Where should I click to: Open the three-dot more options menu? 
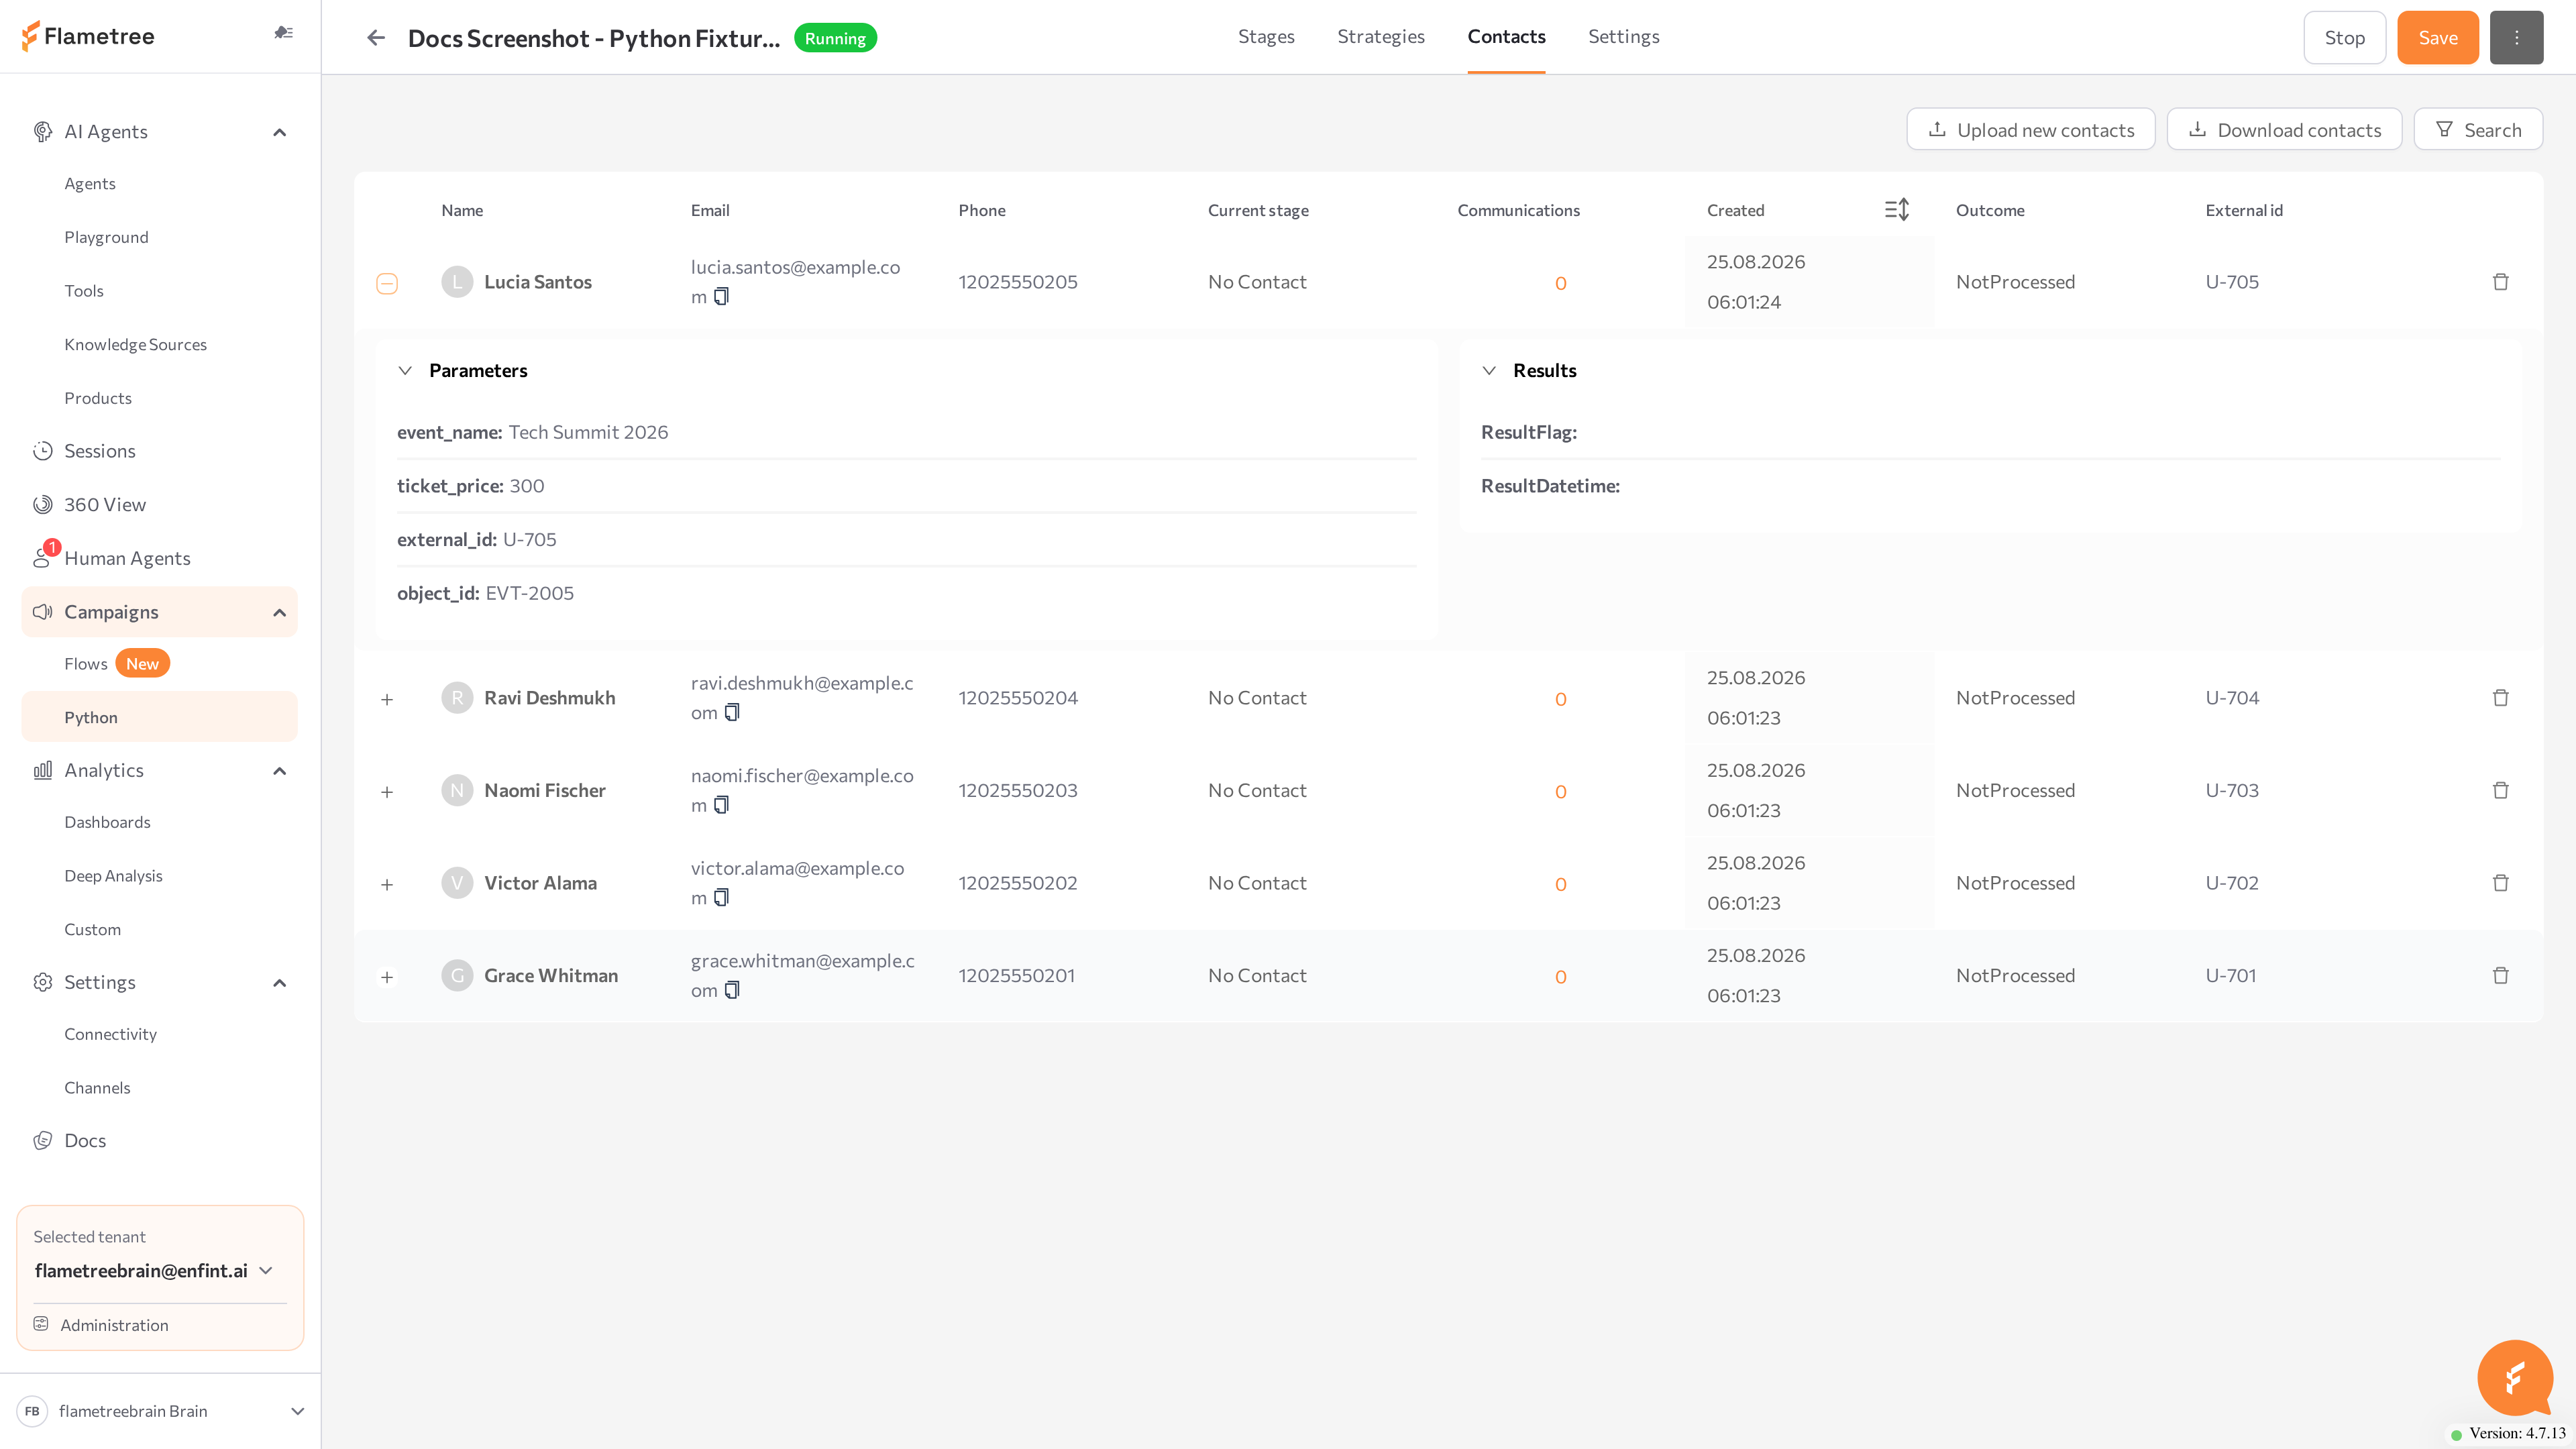coord(2516,38)
